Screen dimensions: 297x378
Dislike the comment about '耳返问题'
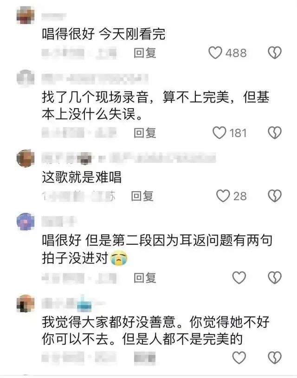point(275,277)
